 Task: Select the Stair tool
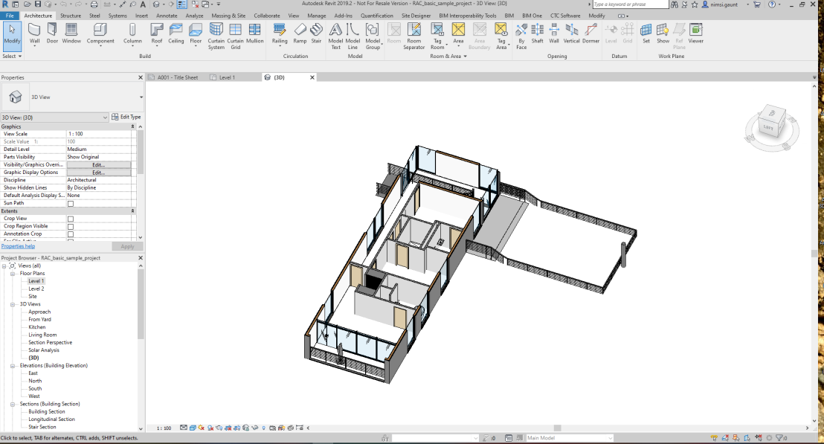click(x=316, y=33)
